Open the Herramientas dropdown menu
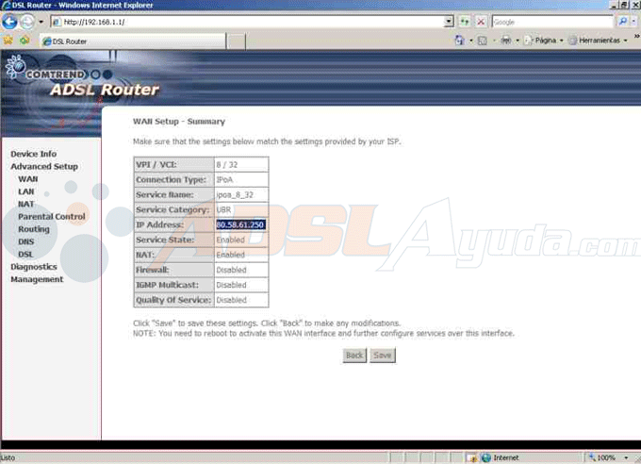This screenshot has width=641, height=464. coord(598,41)
